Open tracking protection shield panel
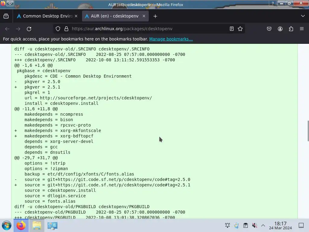Image resolution: width=309 pixels, height=232 pixels. (58, 29)
